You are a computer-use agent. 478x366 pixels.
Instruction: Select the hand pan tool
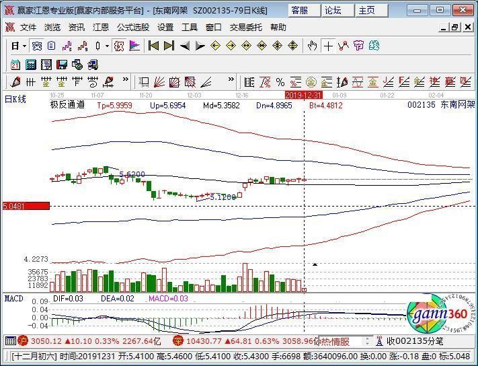312,46
